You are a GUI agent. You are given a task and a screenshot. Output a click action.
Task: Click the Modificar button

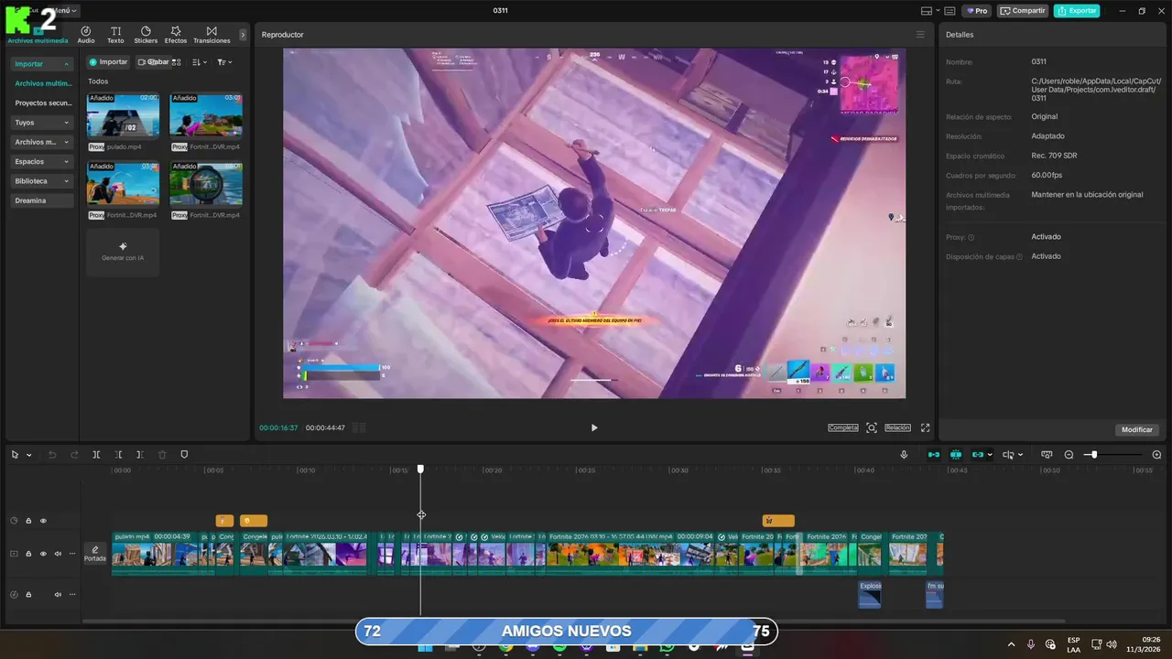[1137, 429]
